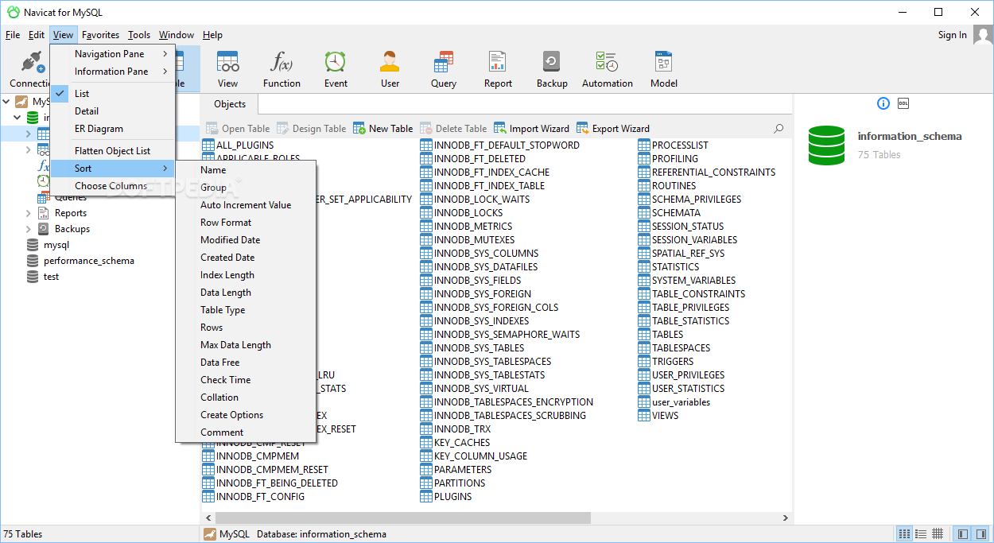The width and height of the screenshot is (994, 543).
Task: Expand the Navigation Pane submenu
Action: pos(112,54)
